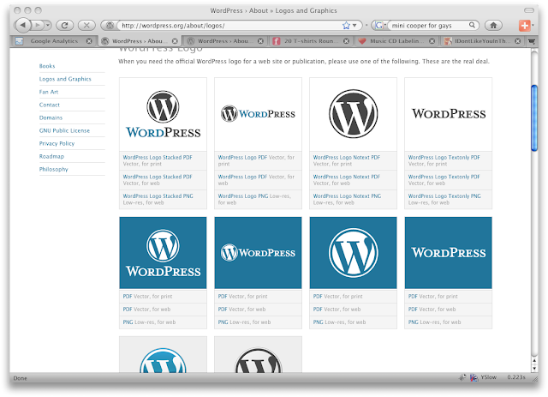Click the WordPress site icon in address bar

110,25
